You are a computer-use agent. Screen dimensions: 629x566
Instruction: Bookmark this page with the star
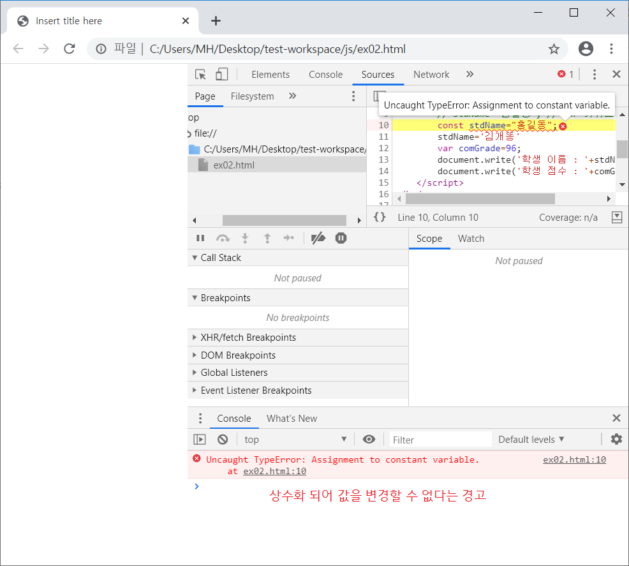(x=554, y=49)
